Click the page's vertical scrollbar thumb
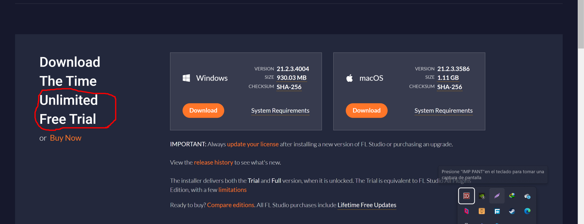This screenshot has width=584, height=224. [x=581, y=24]
